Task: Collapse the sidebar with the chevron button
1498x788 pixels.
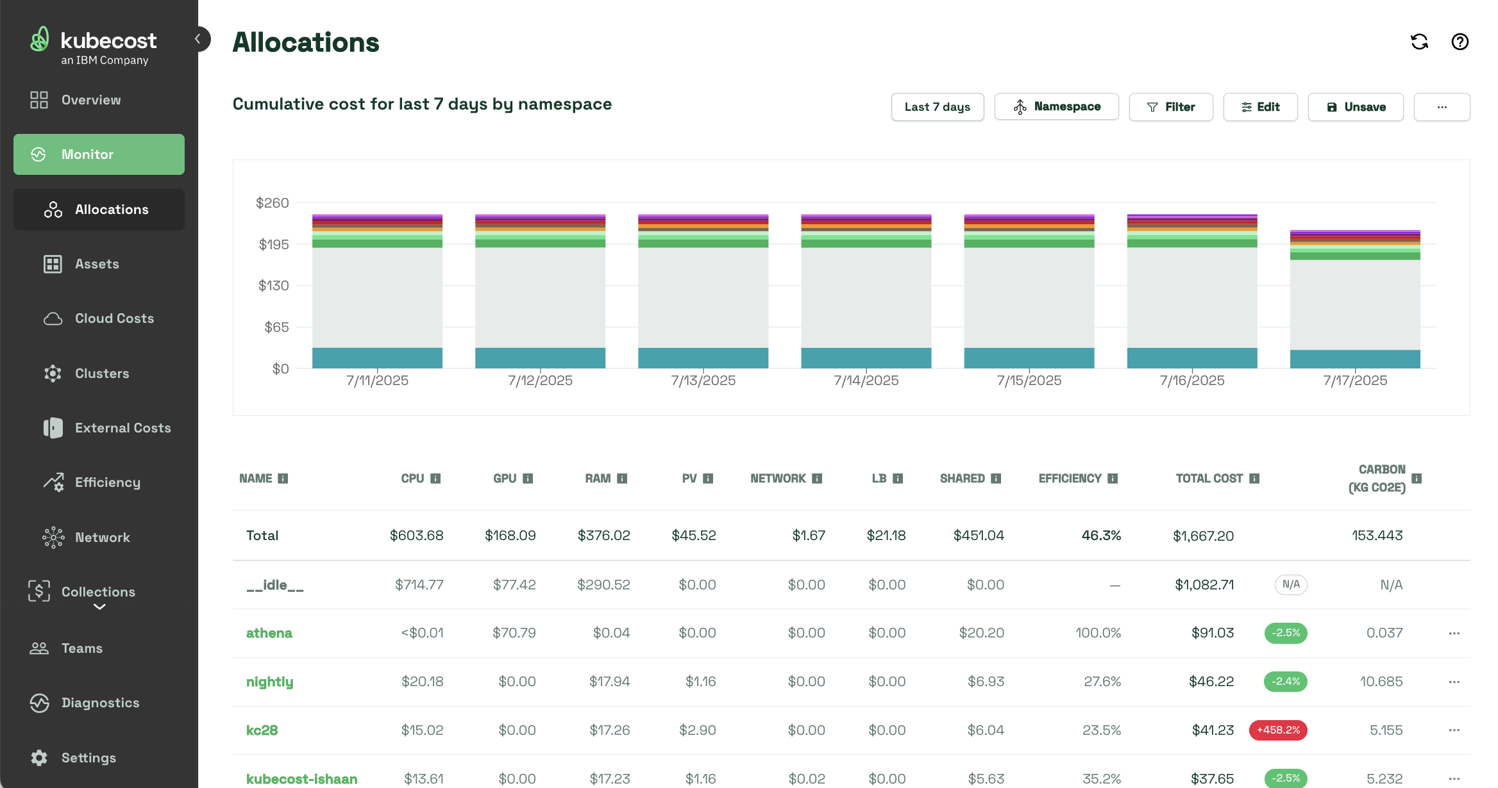Action: click(198, 39)
